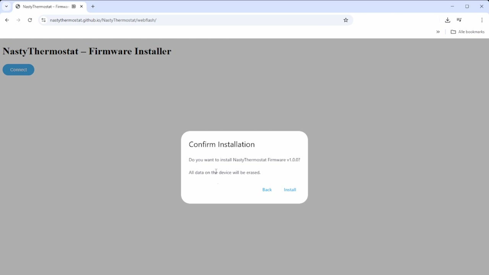Image resolution: width=489 pixels, height=275 pixels.
Task: Reload the firmware installer page
Action: (x=30, y=20)
